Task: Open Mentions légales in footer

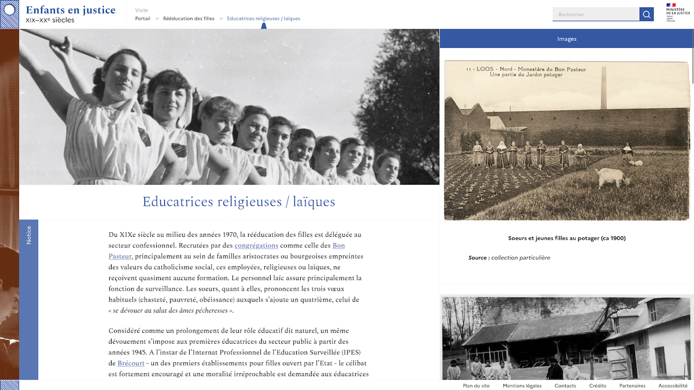Action: [x=522, y=385]
